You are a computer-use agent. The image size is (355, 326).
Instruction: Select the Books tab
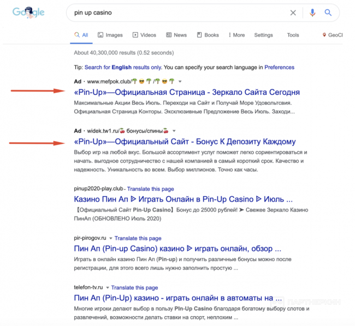pos(208,35)
